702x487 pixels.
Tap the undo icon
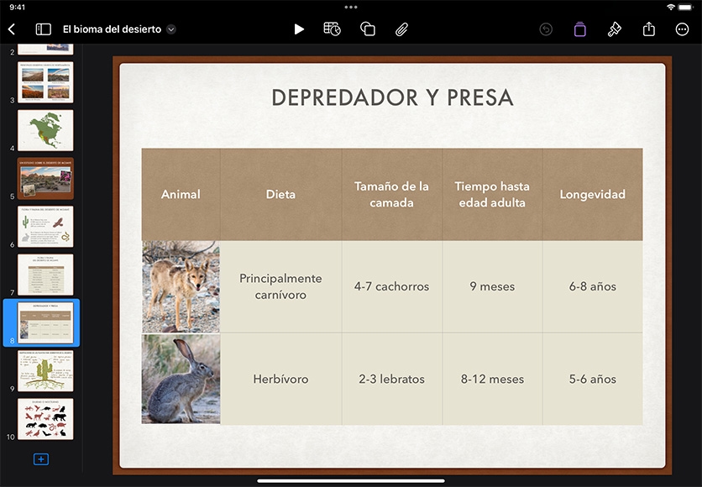click(546, 29)
